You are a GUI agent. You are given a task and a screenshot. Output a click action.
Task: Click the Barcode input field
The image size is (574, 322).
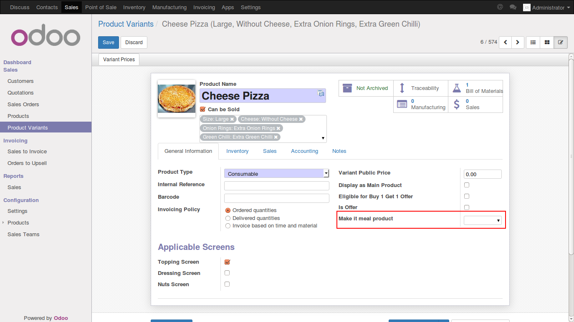click(x=277, y=198)
